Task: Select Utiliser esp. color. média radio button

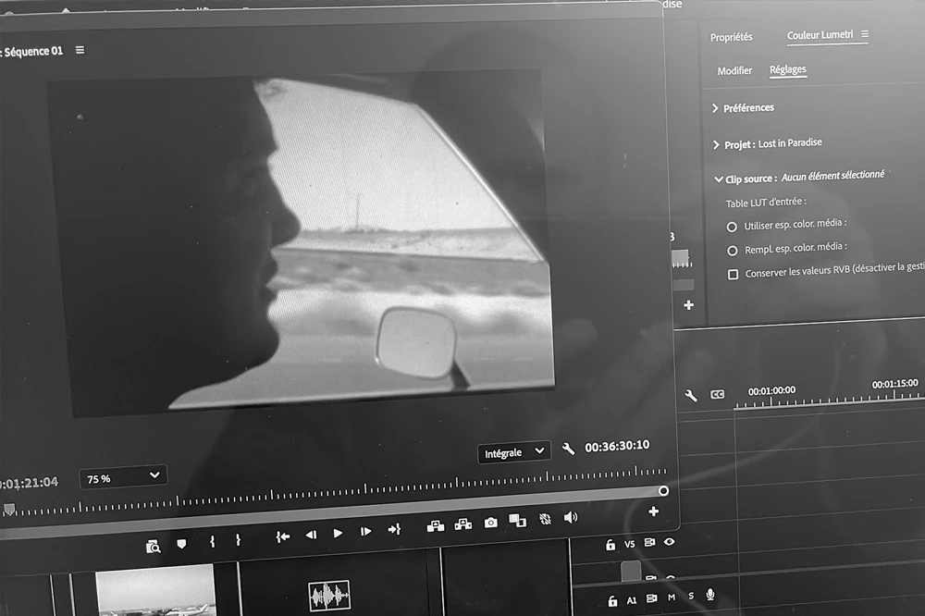Action: coord(732,227)
